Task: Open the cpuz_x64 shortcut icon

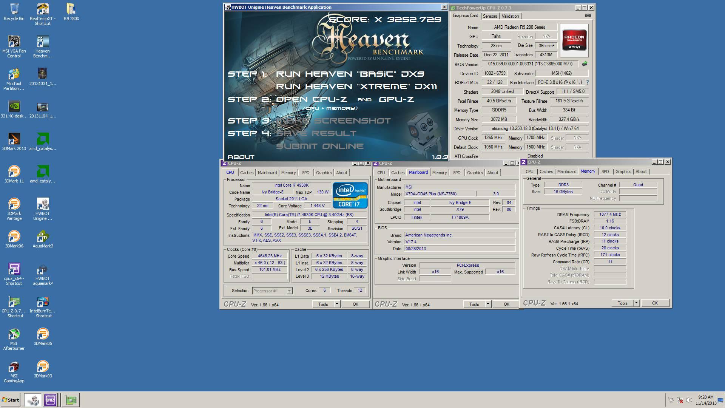Action: click(14, 274)
